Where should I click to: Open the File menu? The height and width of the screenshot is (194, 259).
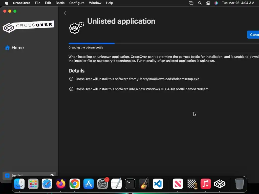tap(37, 3)
